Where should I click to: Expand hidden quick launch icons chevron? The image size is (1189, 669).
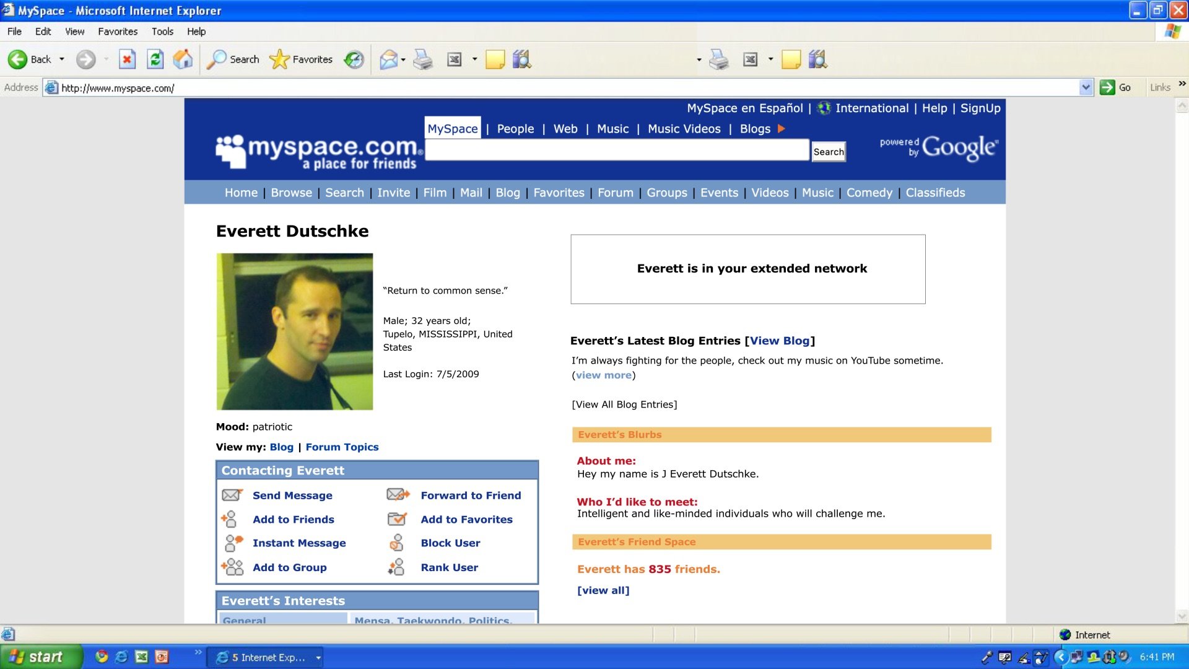click(198, 652)
